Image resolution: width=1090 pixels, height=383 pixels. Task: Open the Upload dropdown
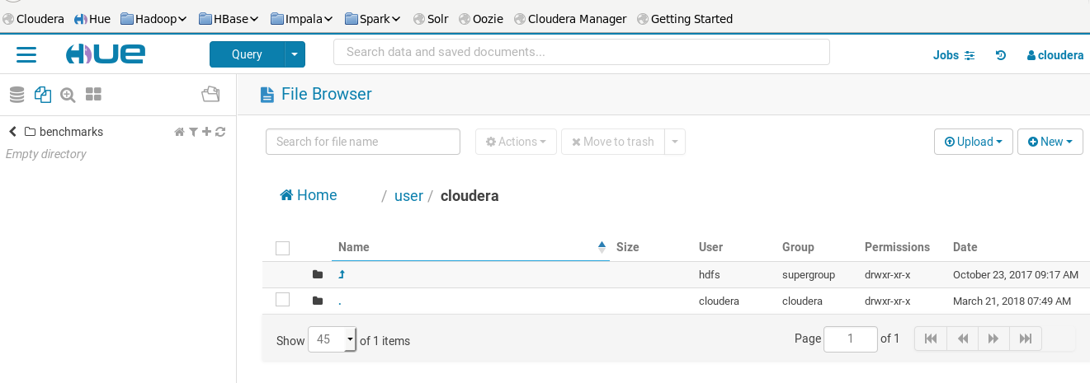click(x=973, y=142)
